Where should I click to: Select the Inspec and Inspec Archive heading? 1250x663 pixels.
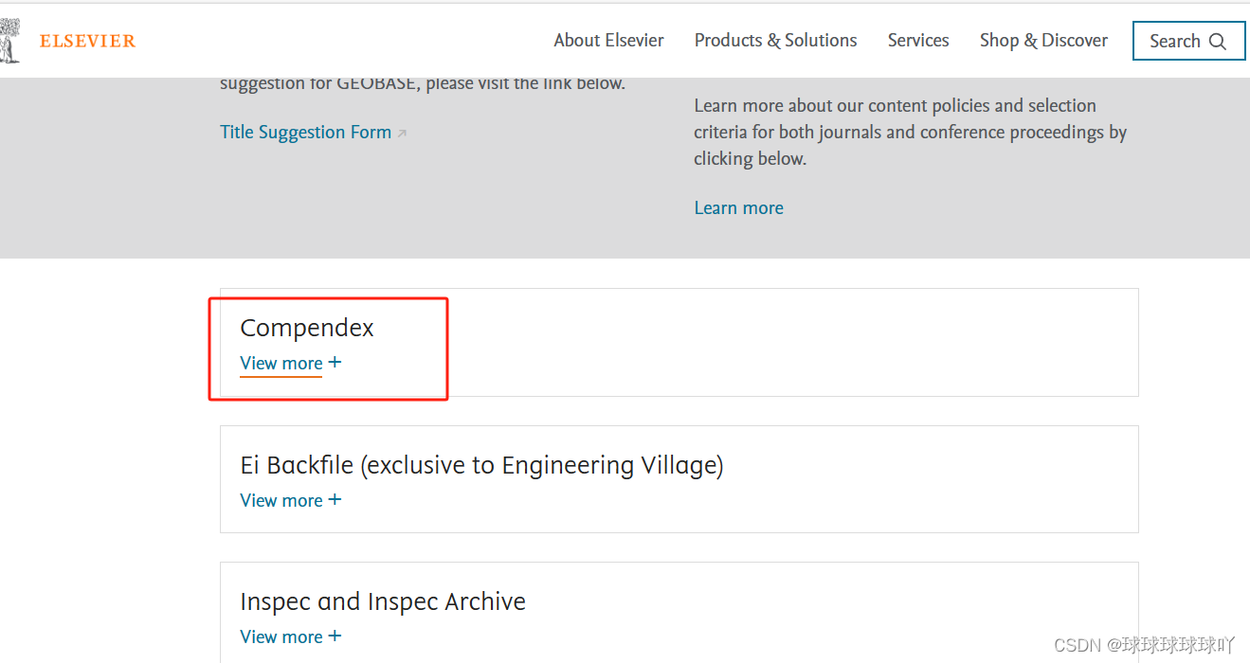coord(383,601)
